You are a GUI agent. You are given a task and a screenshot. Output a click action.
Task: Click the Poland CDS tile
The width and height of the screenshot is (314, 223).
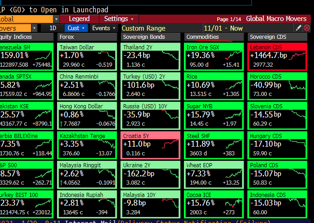pos(277,175)
